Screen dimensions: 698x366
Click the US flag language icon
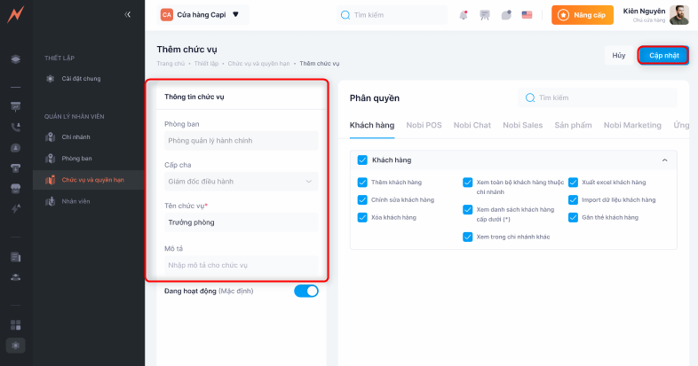527,15
